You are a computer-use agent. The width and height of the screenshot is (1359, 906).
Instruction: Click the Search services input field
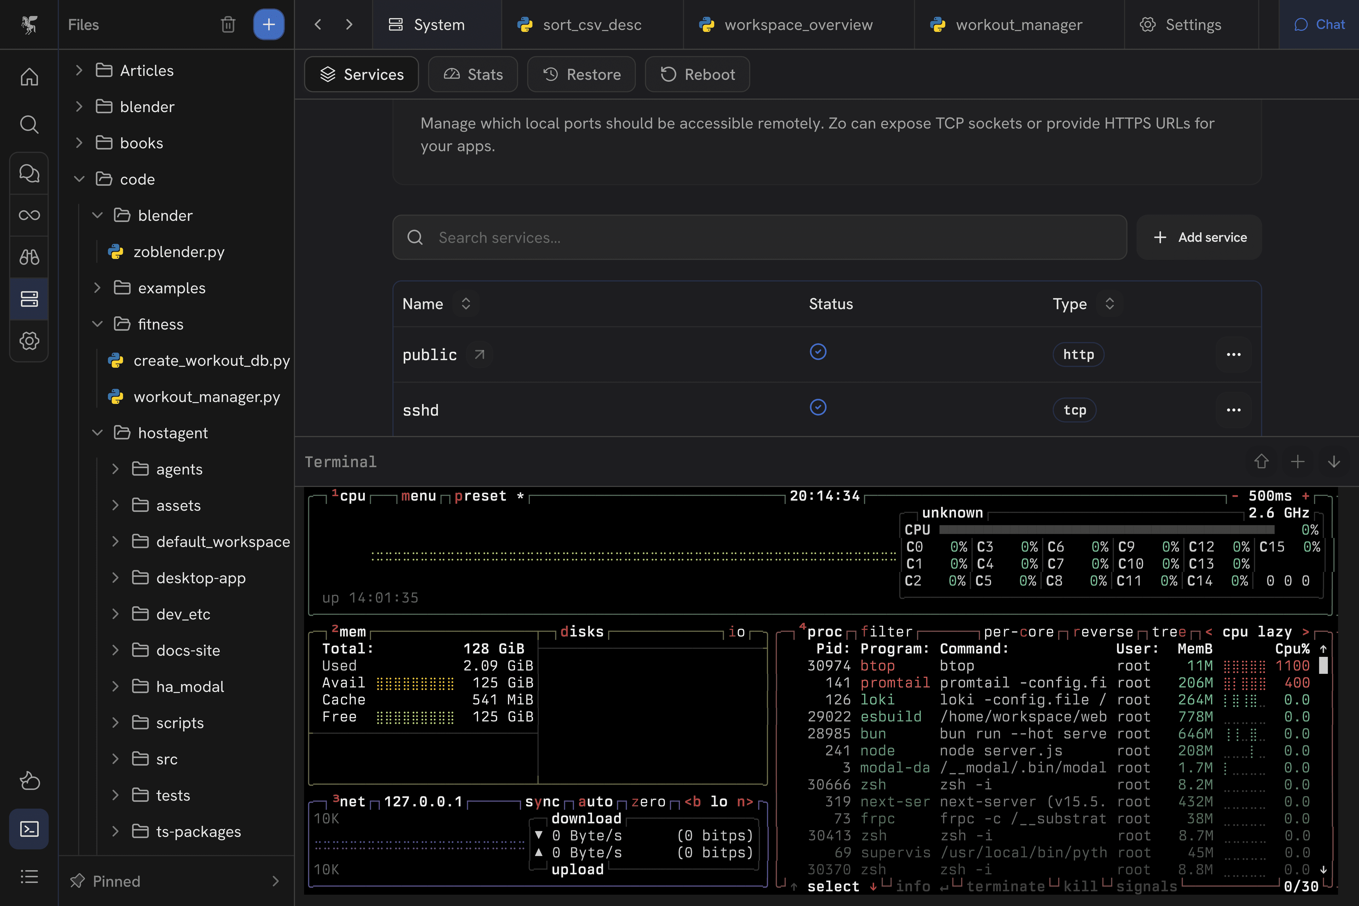click(759, 237)
